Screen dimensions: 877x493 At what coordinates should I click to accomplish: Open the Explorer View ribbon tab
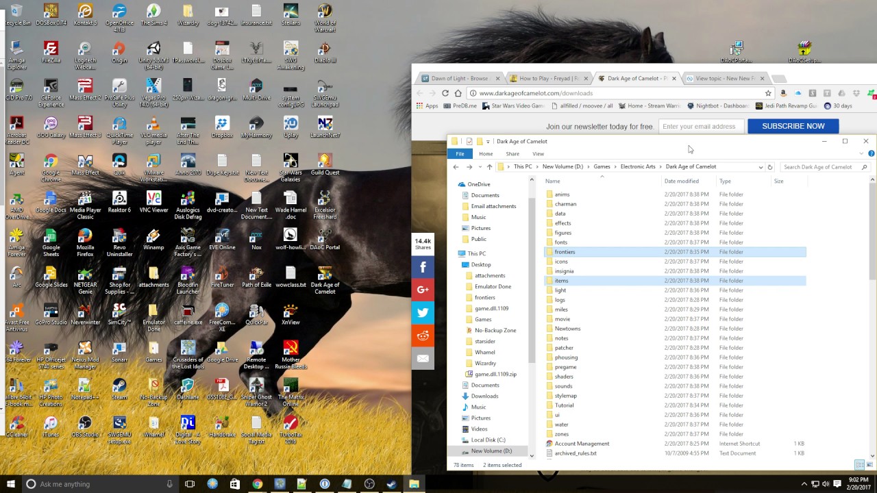click(x=539, y=154)
